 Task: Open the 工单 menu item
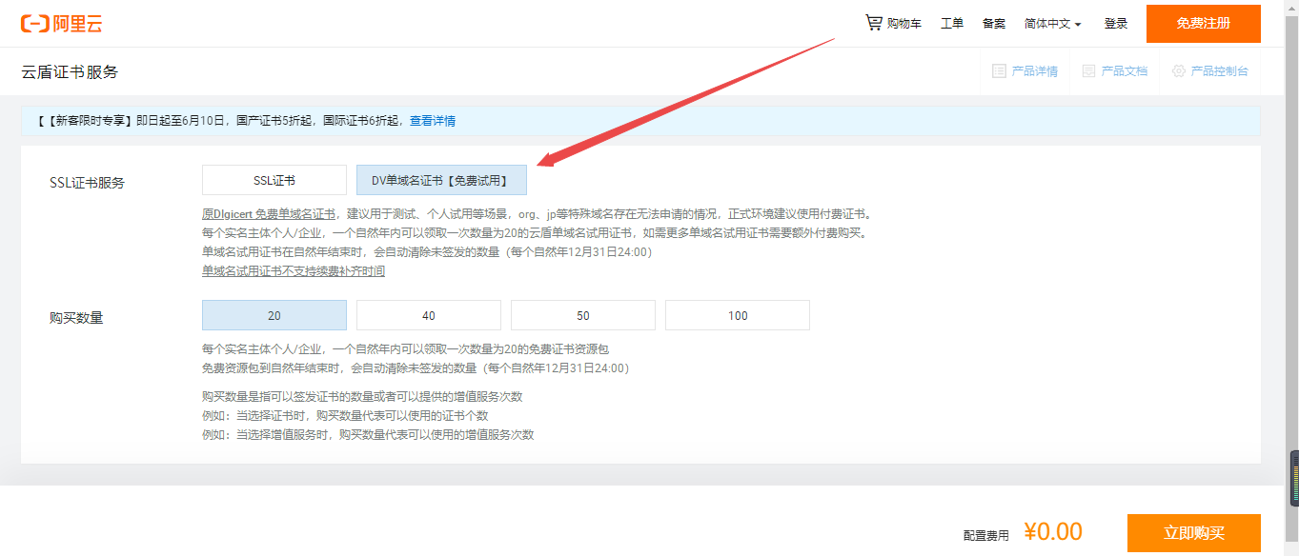coord(952,24)
